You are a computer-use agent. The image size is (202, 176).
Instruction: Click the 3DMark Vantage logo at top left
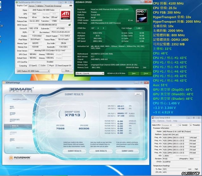point(21,89)
